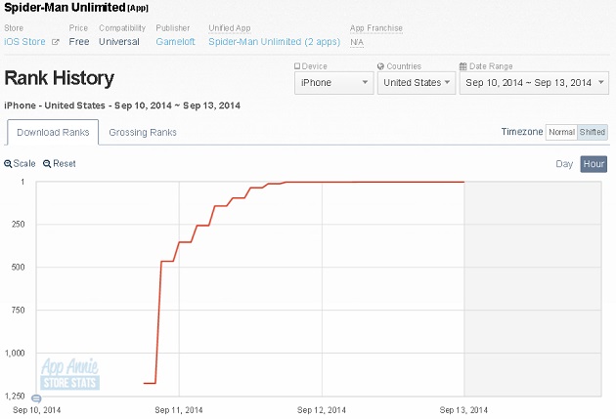The height and width of the screenshot is (419, 616).
Task: Click the Scale button label
Action: click(24, 164)
